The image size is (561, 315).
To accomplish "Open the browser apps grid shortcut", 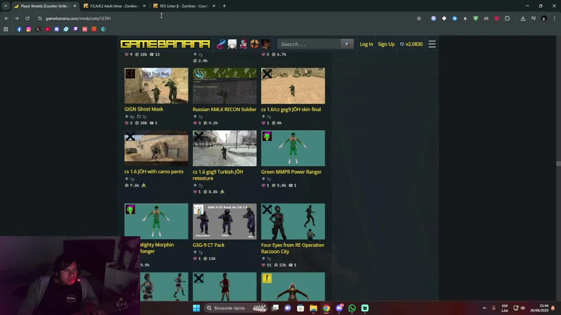I will click(x=6, y=29).
